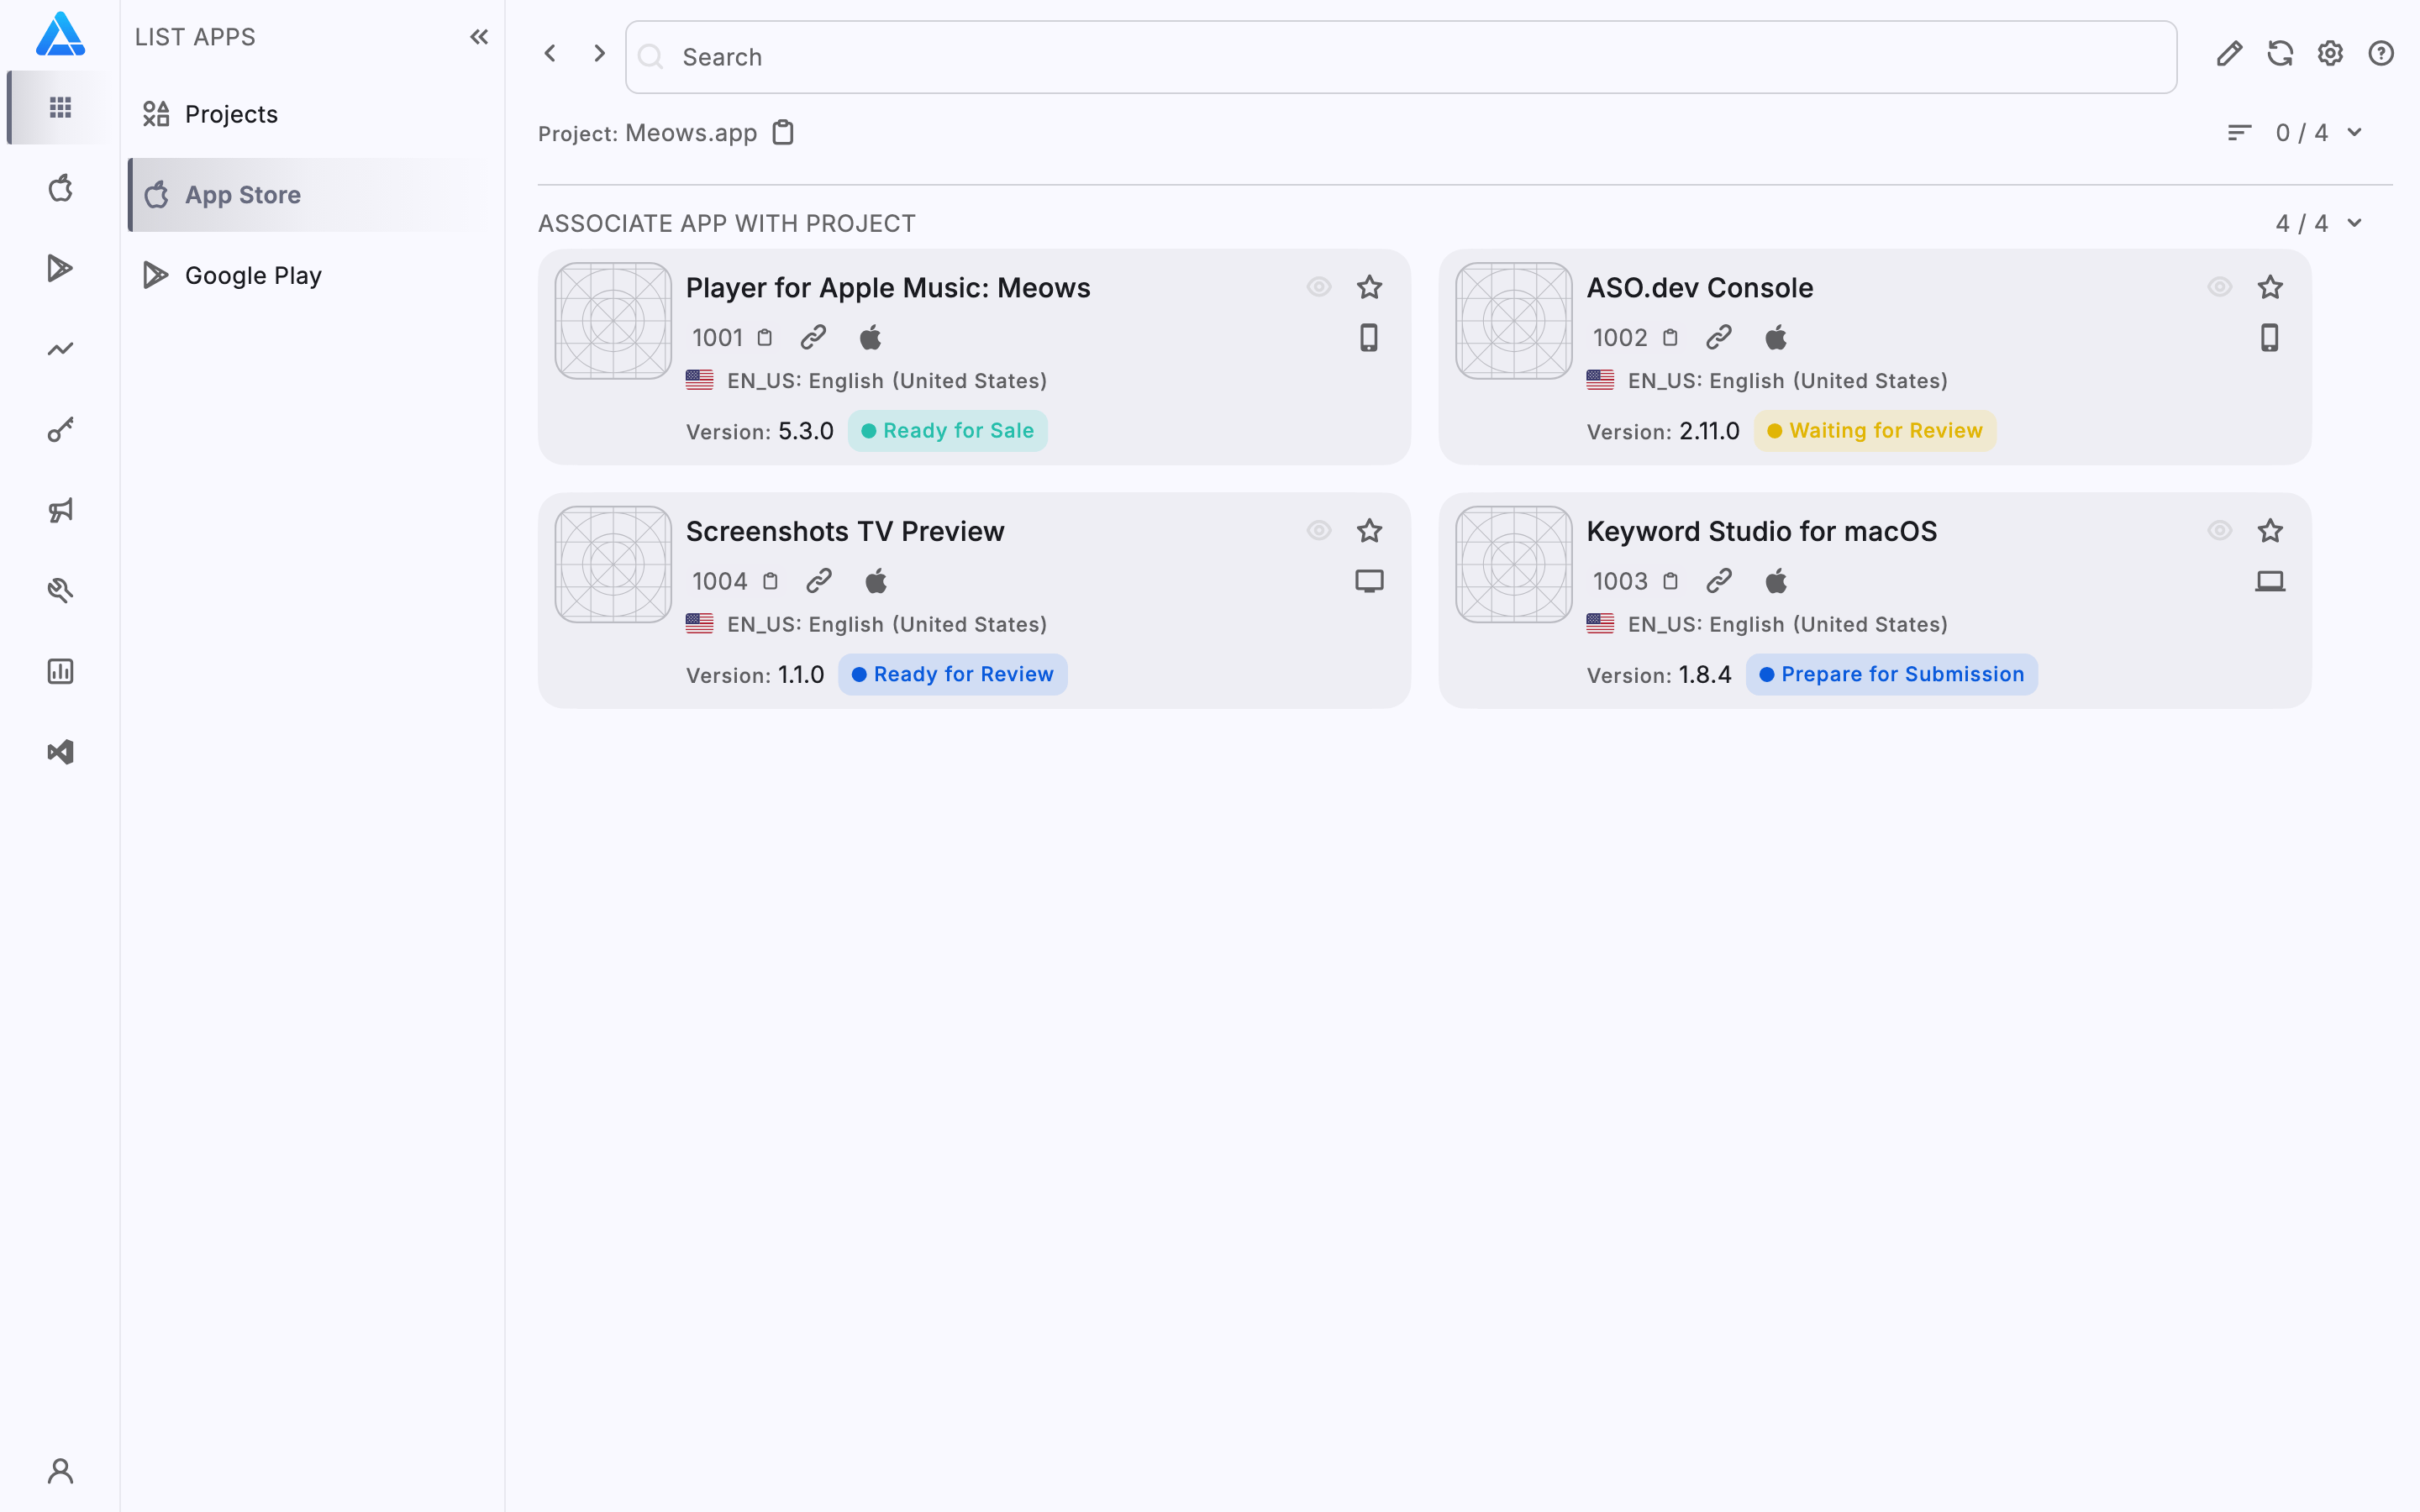
Task: Click the Keyword Studio app icon thumbnail
Action: (x=1514, y=564)
